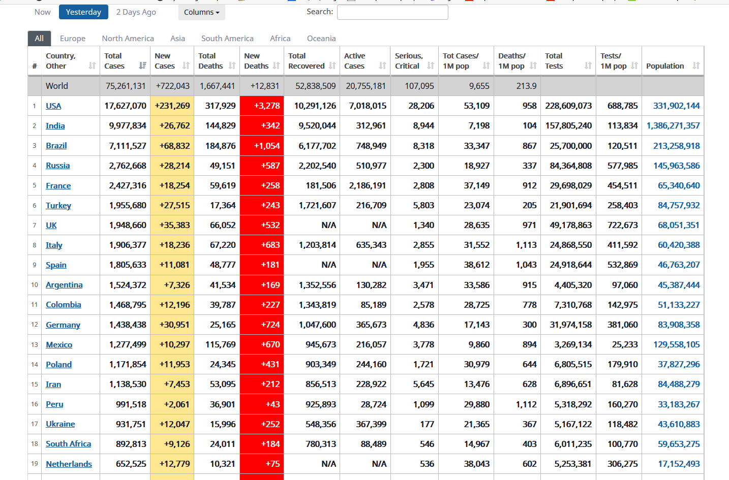Open the Netherlands country link

(69, 464)
